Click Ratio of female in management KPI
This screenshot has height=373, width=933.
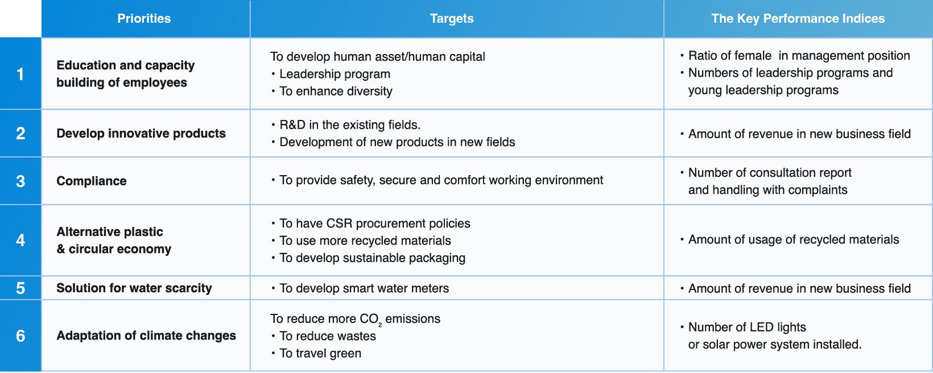click(x=799, y=56)
